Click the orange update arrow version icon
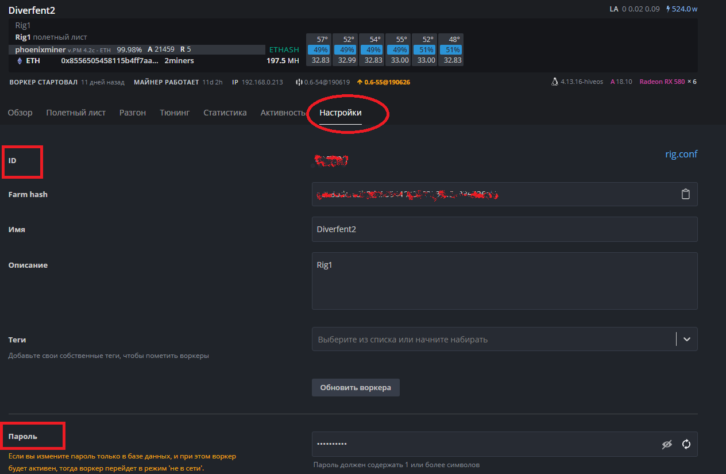 point(360,82)
